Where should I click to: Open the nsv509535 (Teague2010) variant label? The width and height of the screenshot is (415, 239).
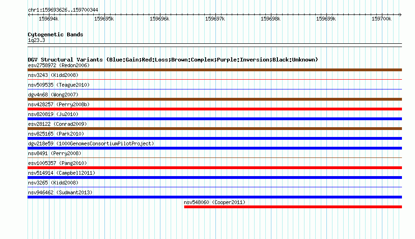(59, 85)
